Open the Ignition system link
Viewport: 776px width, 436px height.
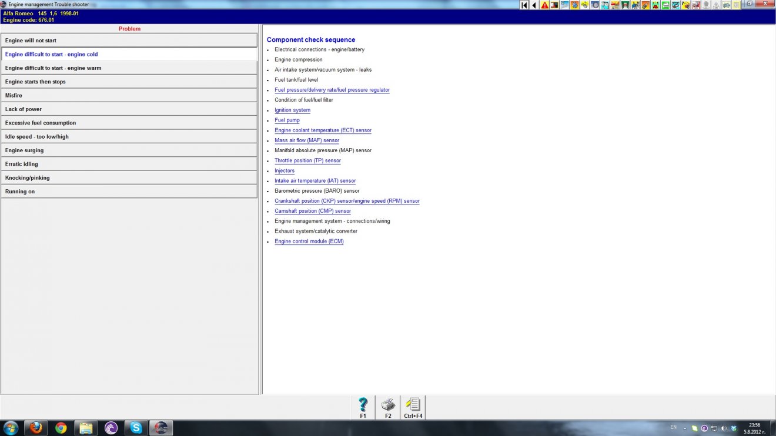[x=292, y=110]
